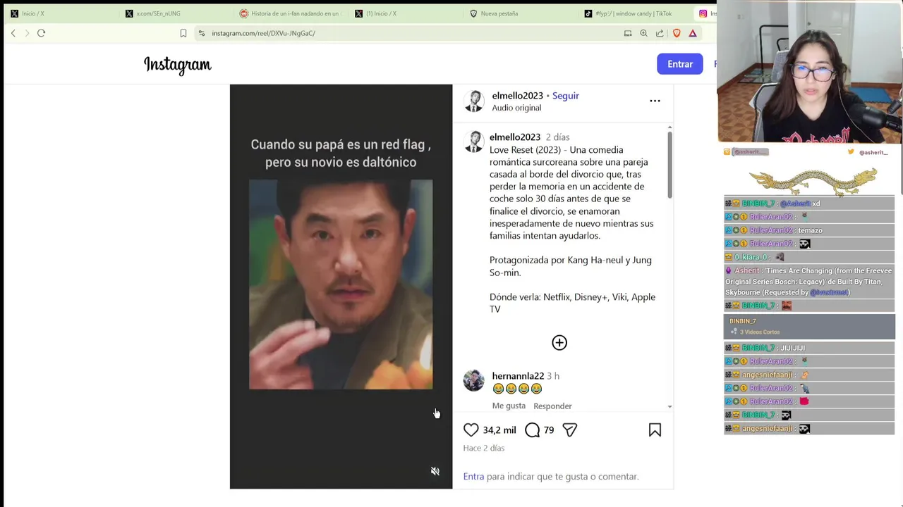
Task: Bookmark this page icon in address bar
Action: click(183, 33)
